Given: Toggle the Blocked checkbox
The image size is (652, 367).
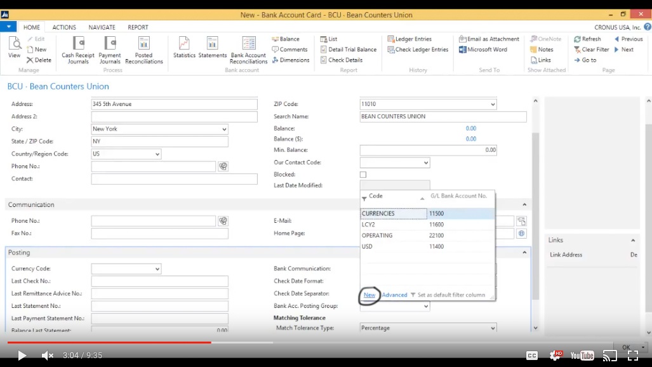Looking at the screenshot, I should (363, 175).
